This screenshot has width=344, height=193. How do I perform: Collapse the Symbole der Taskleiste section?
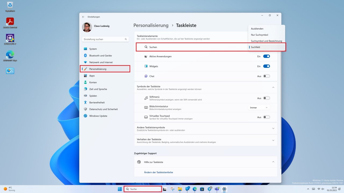pyautogui.click(x=273, y=87)
